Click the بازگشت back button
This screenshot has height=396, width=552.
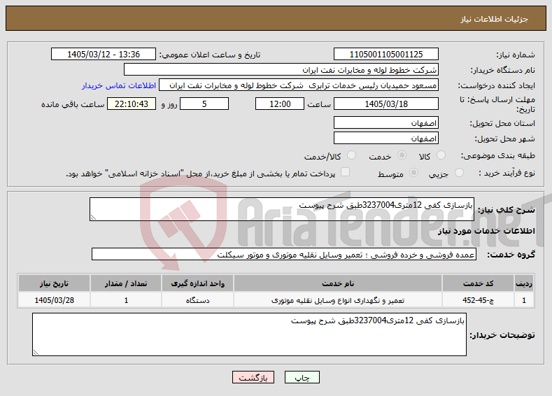click(253, 377)
